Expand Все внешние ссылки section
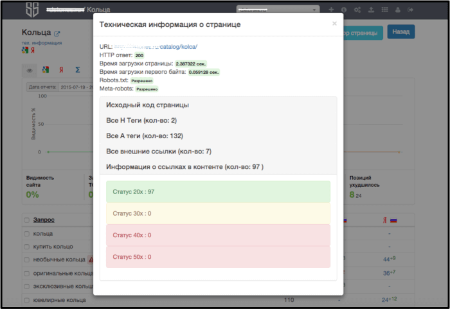The height and width of the screenshot is (309, 450). [158, 152]
